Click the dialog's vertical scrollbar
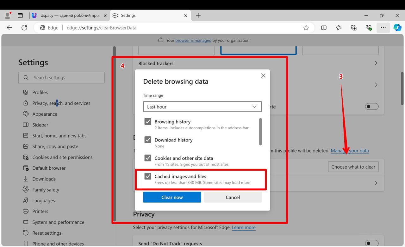The height and width of the screenshot is (247, 405). [260, 132]
